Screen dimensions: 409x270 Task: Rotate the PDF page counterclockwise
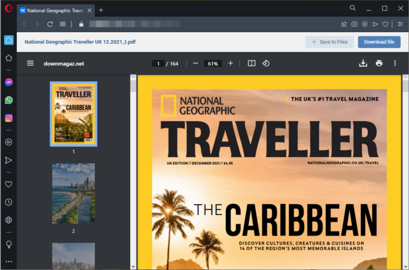coord(266,63)
